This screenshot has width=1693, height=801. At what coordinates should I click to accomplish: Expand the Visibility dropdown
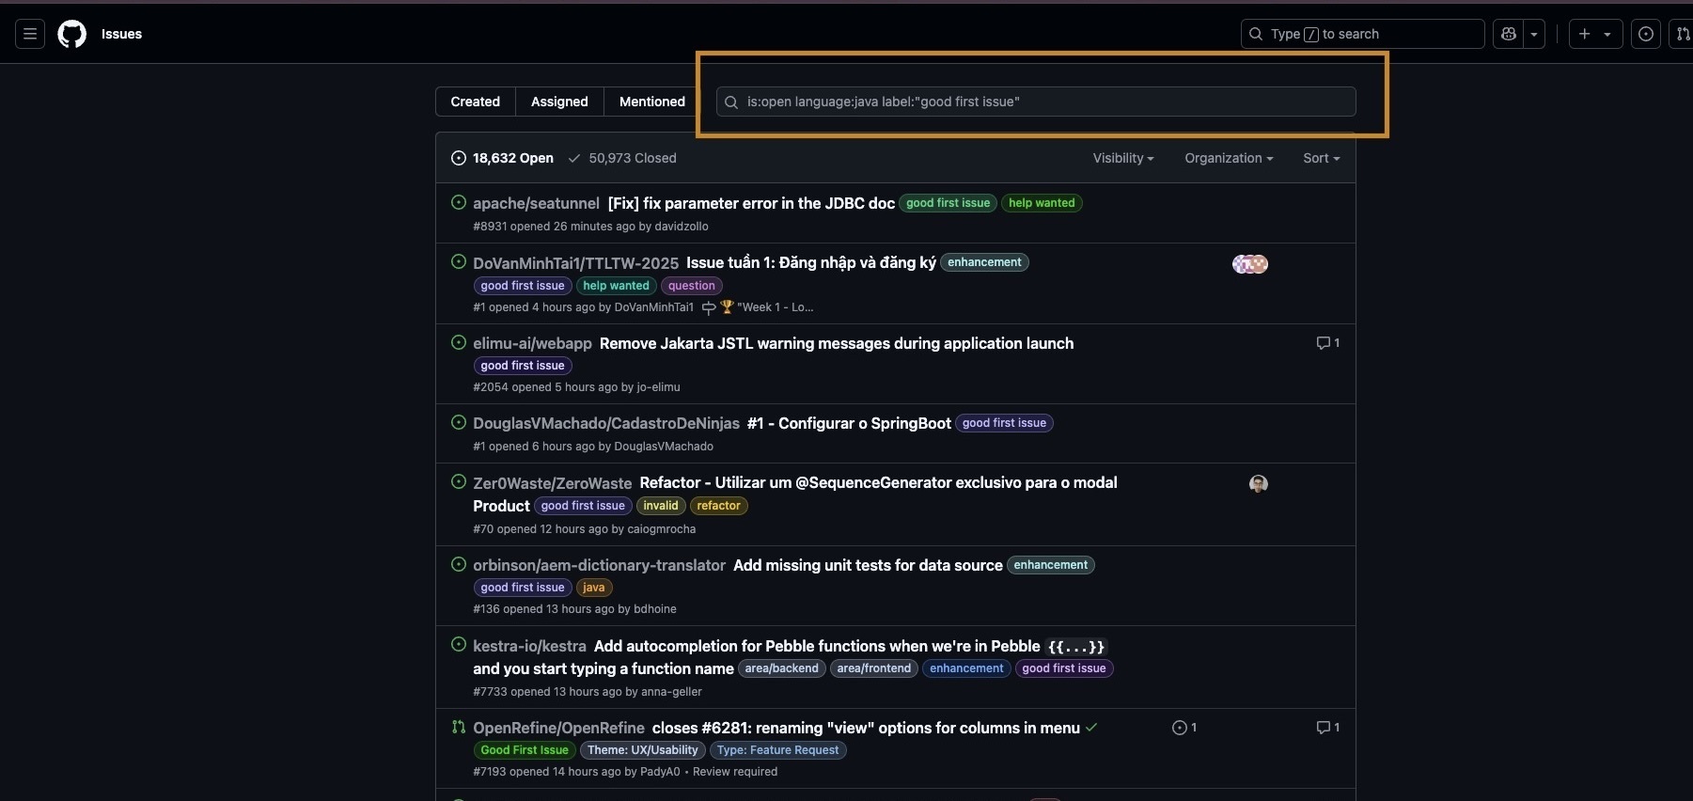coord(1123,158)
